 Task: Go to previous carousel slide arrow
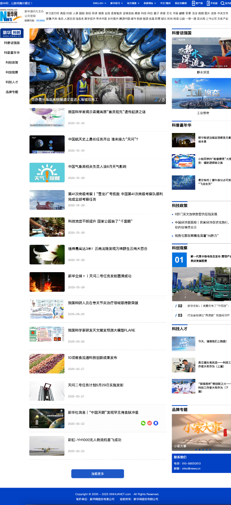tap(33, 69)
